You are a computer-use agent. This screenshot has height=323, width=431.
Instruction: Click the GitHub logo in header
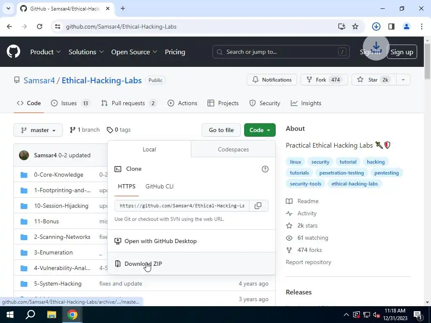pyautogui.click(x=13, y=51)
